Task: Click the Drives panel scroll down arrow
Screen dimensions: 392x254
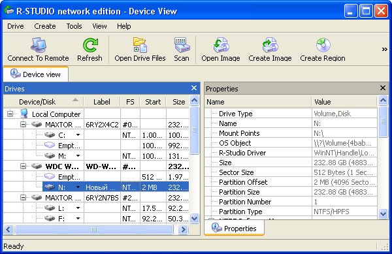Action: click(194, 219)
